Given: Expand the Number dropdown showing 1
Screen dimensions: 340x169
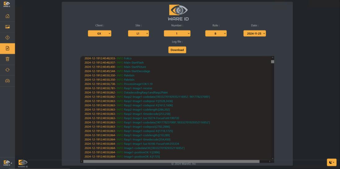Looking at the screenshot, I should tap(177, 34).
